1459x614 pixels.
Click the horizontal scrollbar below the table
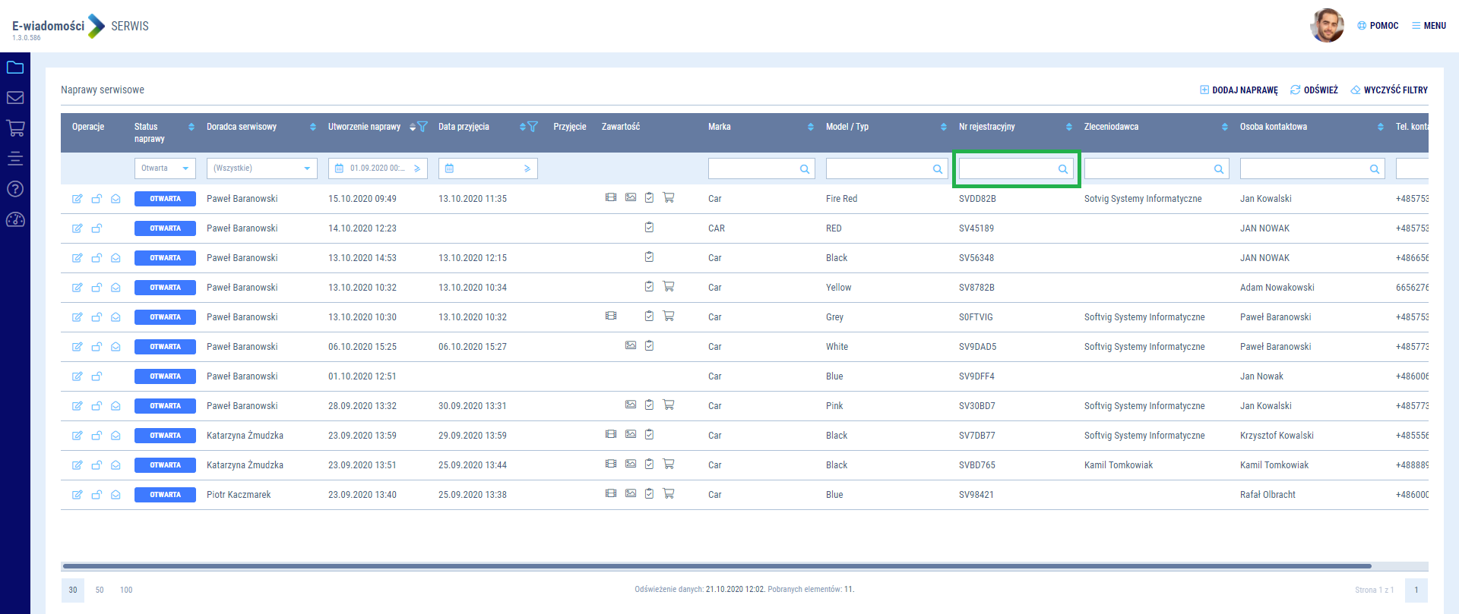(x=717, y=566)
